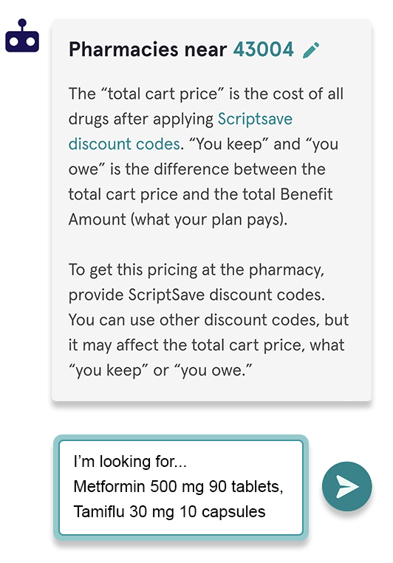Click the 'Pharmacies near' heading text
The height and width of the screenshot is (563, 393).
[x=148, y=50]
